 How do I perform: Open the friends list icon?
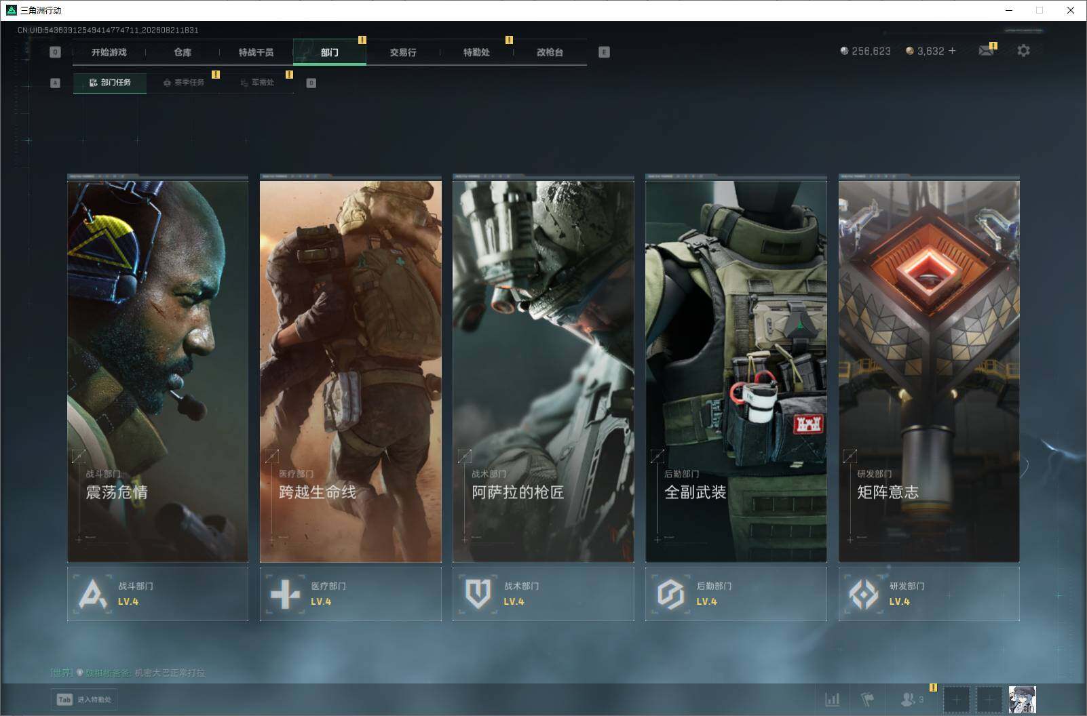[911, 699]
